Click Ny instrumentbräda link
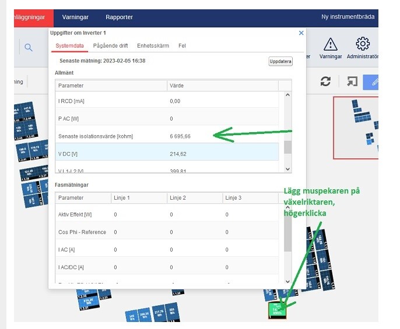The image size is (400, 329). coord(348,17)
